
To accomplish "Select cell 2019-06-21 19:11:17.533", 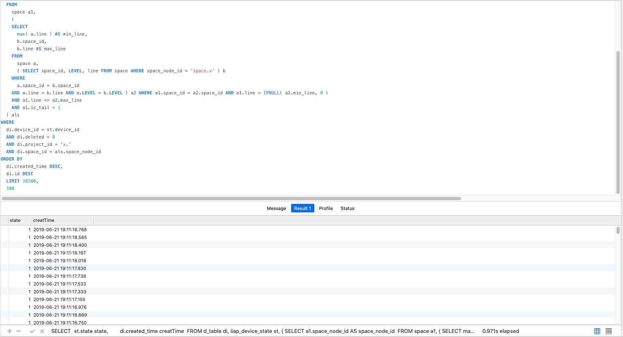I will pos(60,284).
